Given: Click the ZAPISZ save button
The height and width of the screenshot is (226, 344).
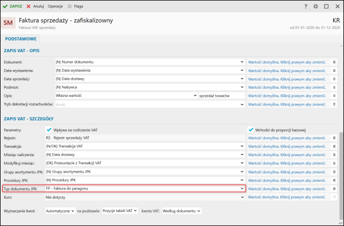Looking at the screenshot, I should click(12, 6).
